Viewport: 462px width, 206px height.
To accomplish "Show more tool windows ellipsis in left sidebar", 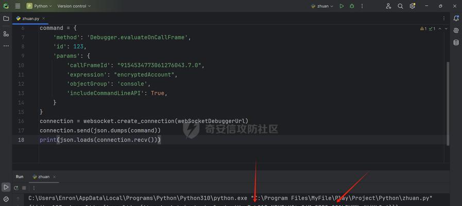I will pos(6,46).
